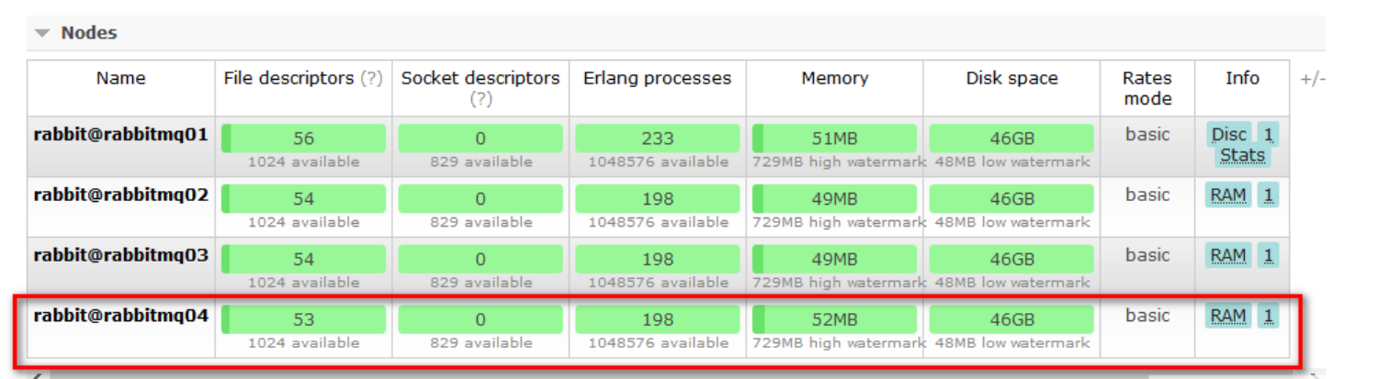Click the RAM badge for rabbitmq02
Screen dimensions: 1378x379
tap(1228, 195)
